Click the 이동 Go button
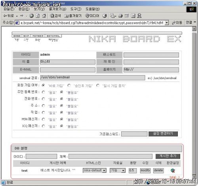Image resolution: width=198 pixels, height=186 pixels. point(177,23)
